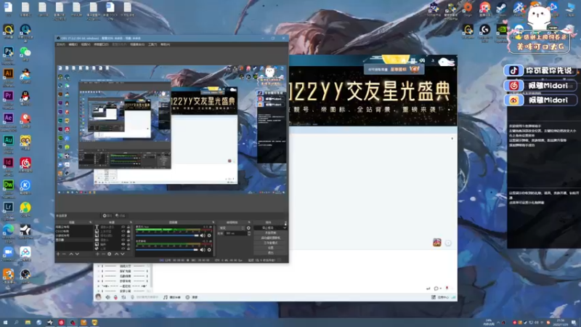Open the Premiere Pro desktop icon
The image size is (581, 327).
point(8,96)
